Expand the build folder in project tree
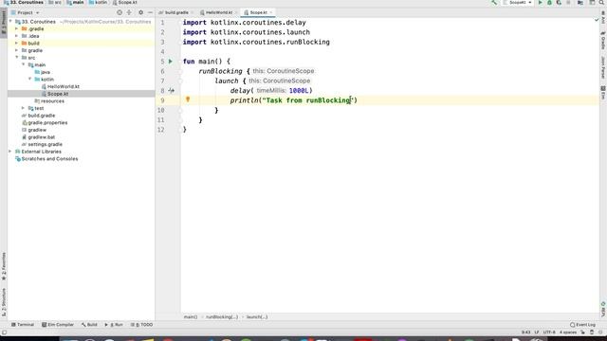The image size is (607, 341). tap(17, 44)
